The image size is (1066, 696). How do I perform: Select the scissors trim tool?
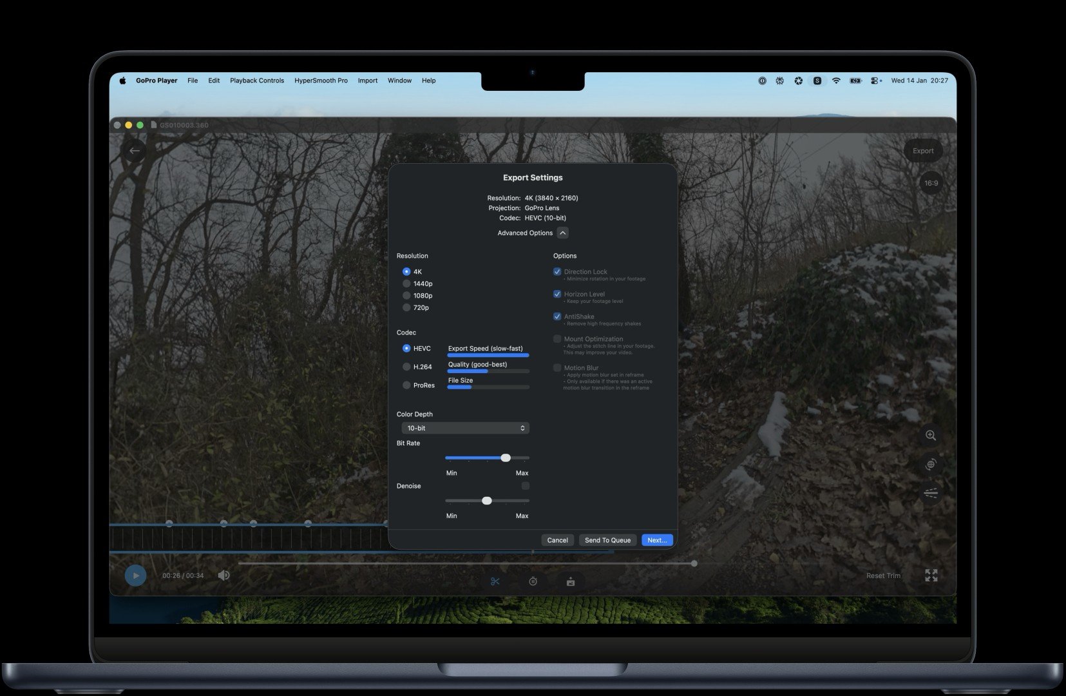pyautogui.click(x=495, y=581)
